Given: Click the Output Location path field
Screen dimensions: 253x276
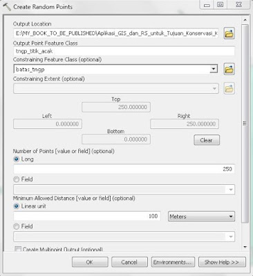Looking at the screenshot, I should click(116, 34).
